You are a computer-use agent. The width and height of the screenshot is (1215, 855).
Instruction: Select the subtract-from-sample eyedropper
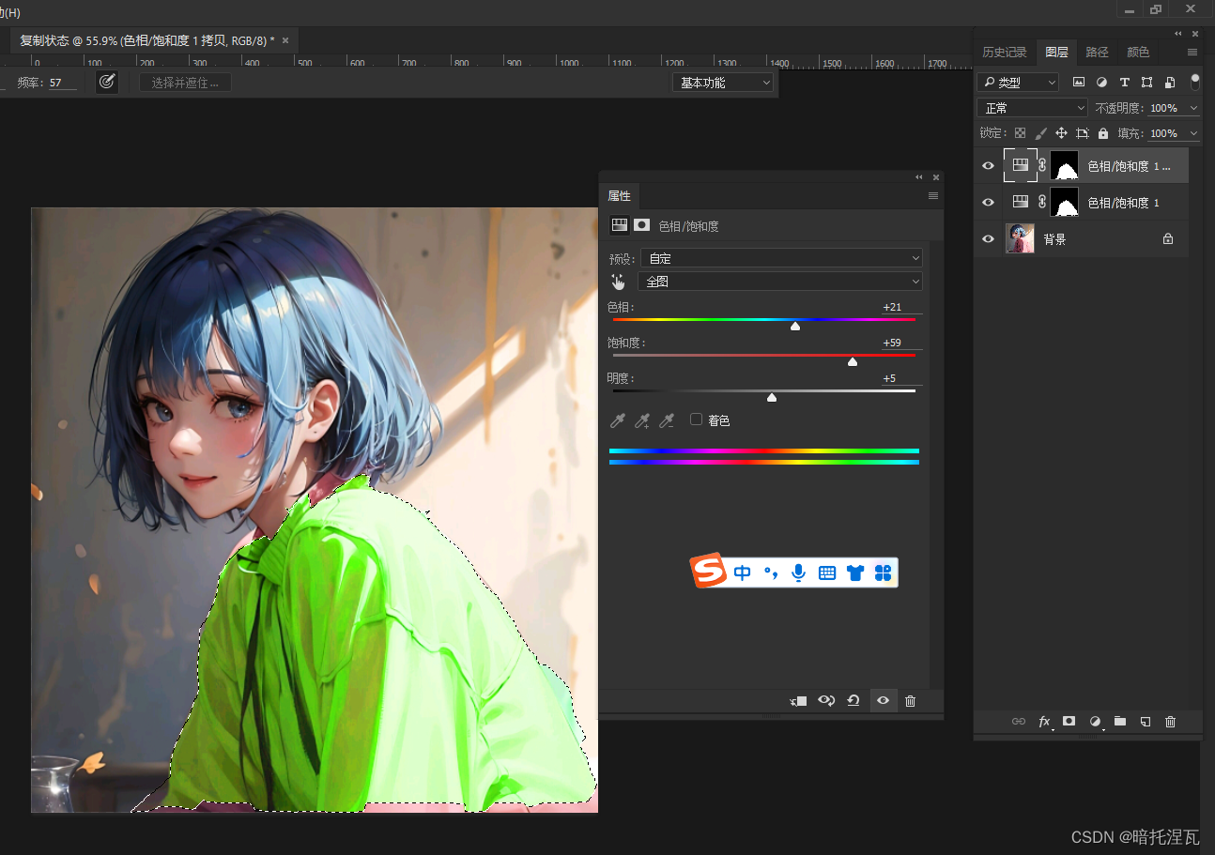[667, 420]
